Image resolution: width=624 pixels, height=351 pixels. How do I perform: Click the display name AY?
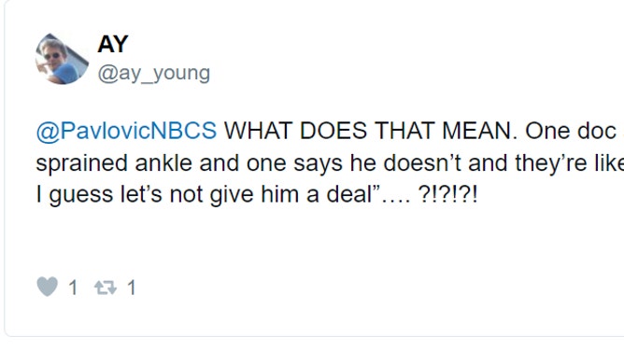(113, 44)
